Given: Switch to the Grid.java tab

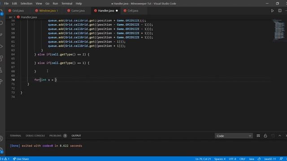Looking at the screenshot, I should pyautogui.click(x=18, y=11).
